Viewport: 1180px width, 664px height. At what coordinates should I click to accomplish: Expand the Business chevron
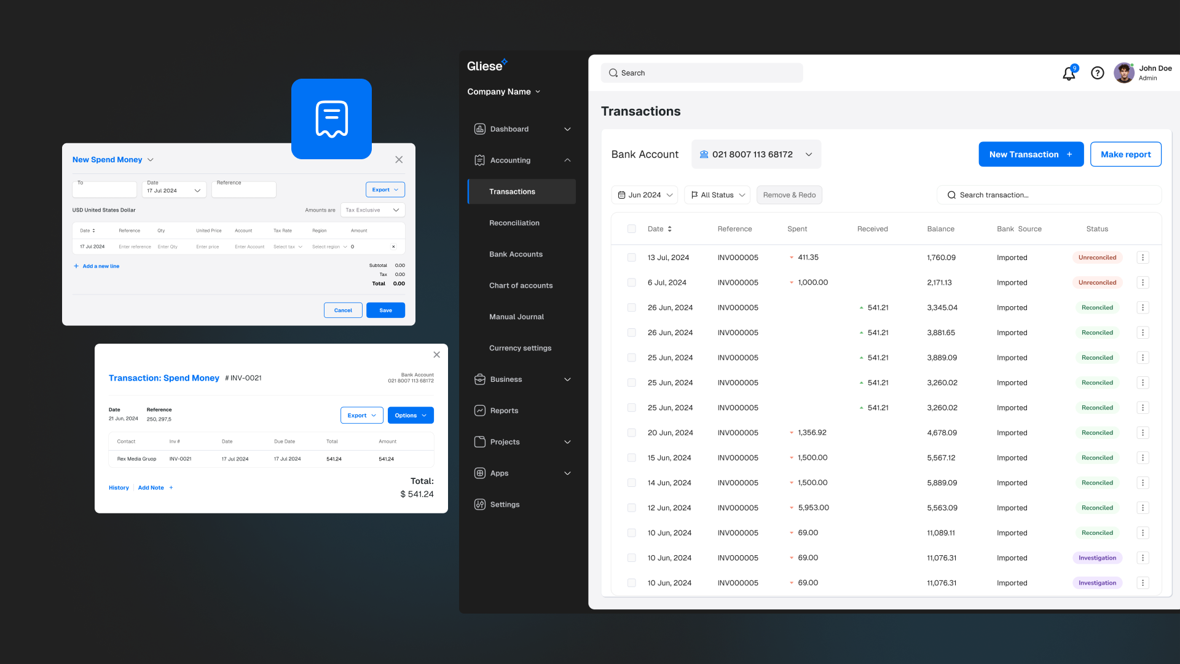(567, 379)
